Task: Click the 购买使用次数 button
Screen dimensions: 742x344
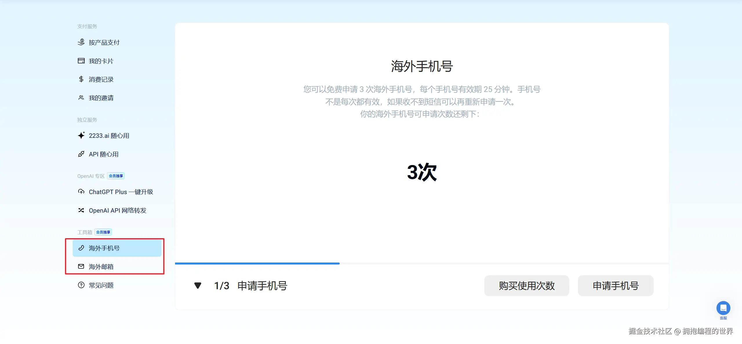Action: click(527, 286)
